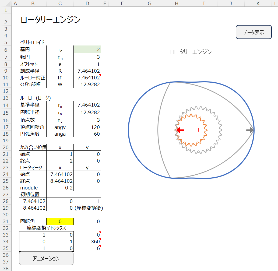Click the gray arrow at rotor tip
Viewport: 278px width, 271px height.
[250, 130]
